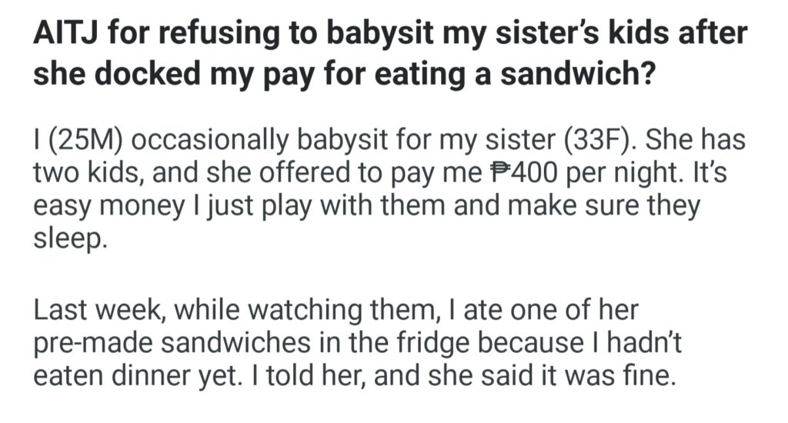Viewport: 788px width, 423px height.
Task: Click the word "hadn't" in the second paragraph
Action: [x=637, y=342]
